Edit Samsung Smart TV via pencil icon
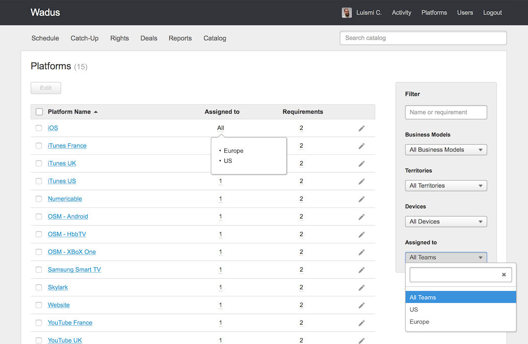Image resolution: width=528 pixels, height=344 pixels. pyautogui.click(x=361, y=270)
